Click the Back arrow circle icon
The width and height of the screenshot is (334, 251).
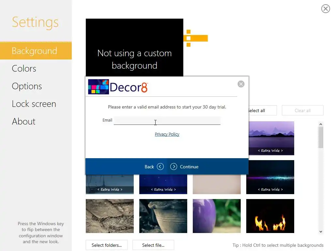pyautogui.click(x=160, y=166)
